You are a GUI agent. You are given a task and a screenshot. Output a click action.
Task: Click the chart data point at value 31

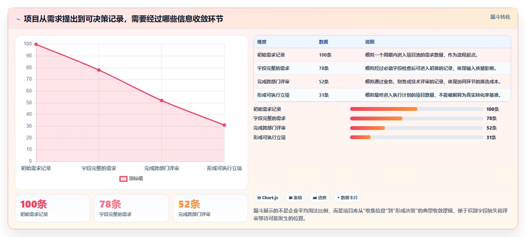click(x=224, y=125)
